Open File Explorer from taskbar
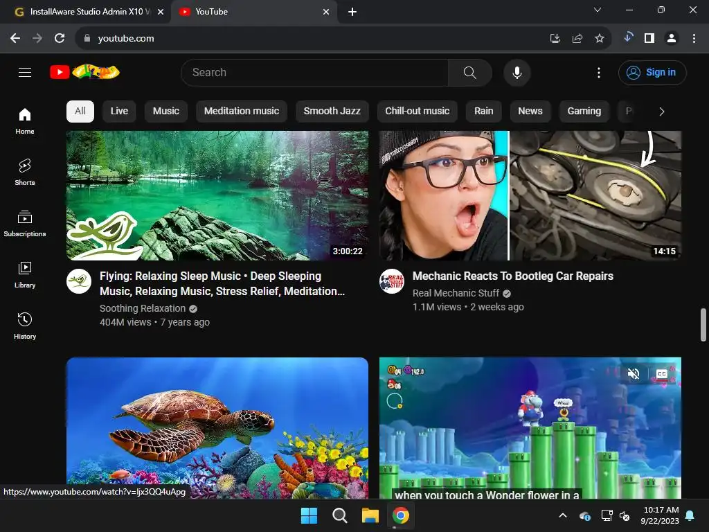709x532 pixels. coord(370,515)
